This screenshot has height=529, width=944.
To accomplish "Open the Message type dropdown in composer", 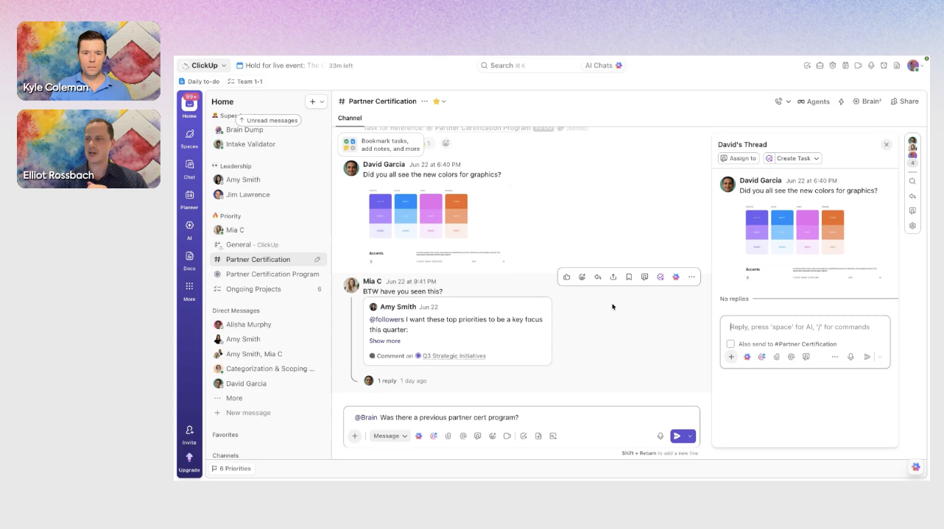I will [x=390, y=436].
